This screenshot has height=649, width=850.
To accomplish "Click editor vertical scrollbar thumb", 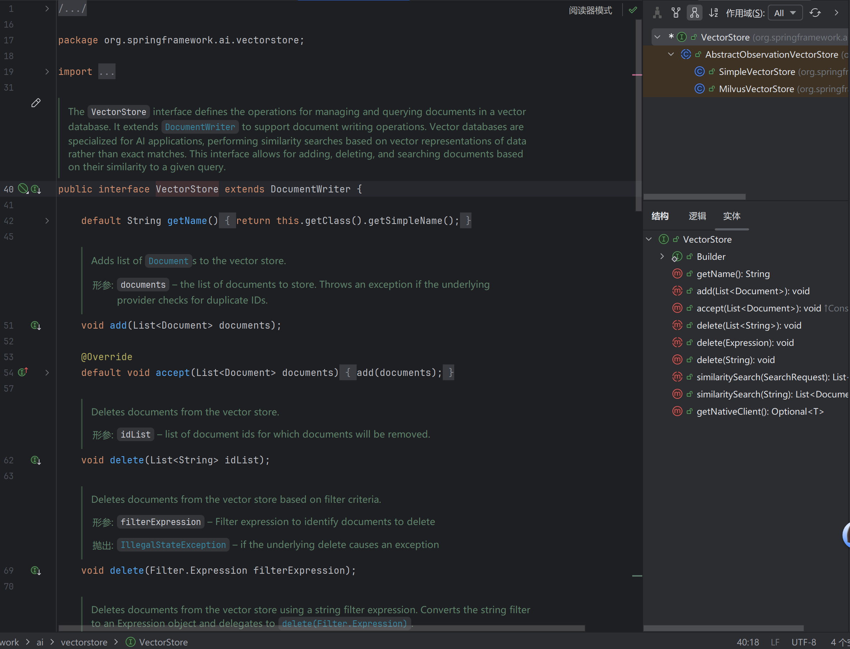I will [x=638, y=115].
